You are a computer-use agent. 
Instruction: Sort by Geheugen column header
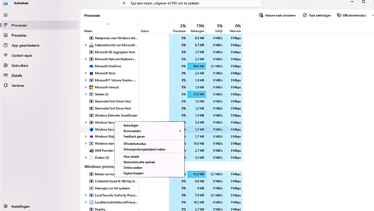pos(197,28)
